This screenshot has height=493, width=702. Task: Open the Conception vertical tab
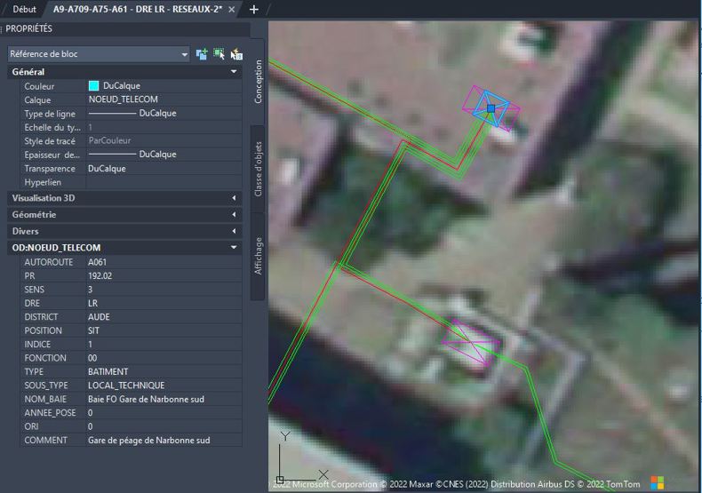click(258, 82)
